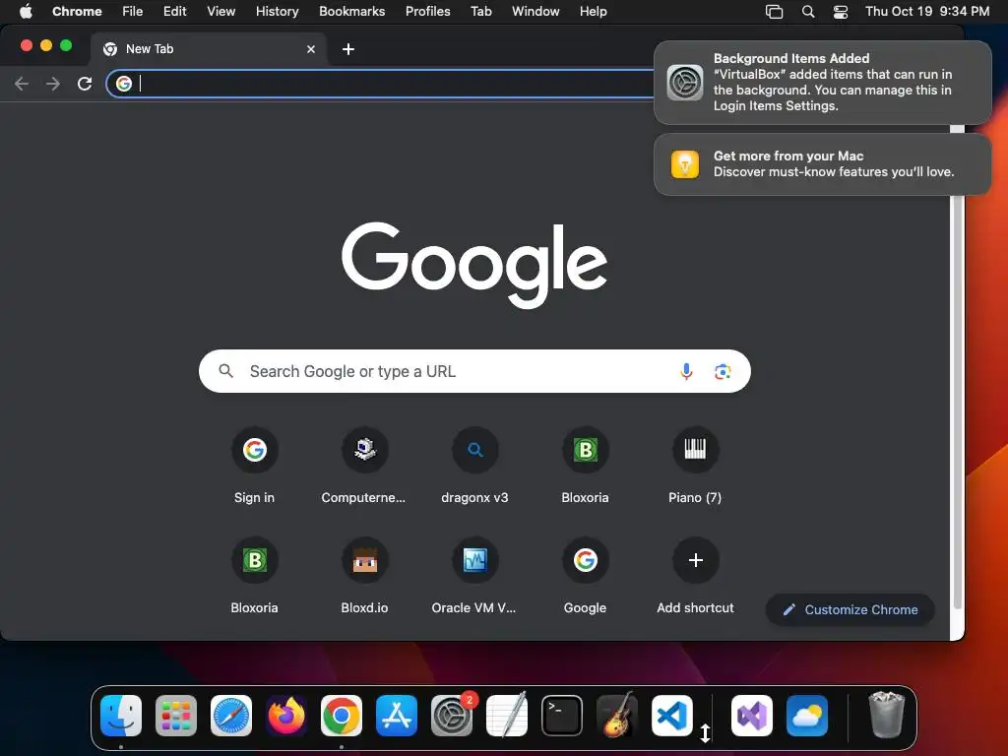
Task: Start voice search with microphone icon
Action: pos(686,371)
